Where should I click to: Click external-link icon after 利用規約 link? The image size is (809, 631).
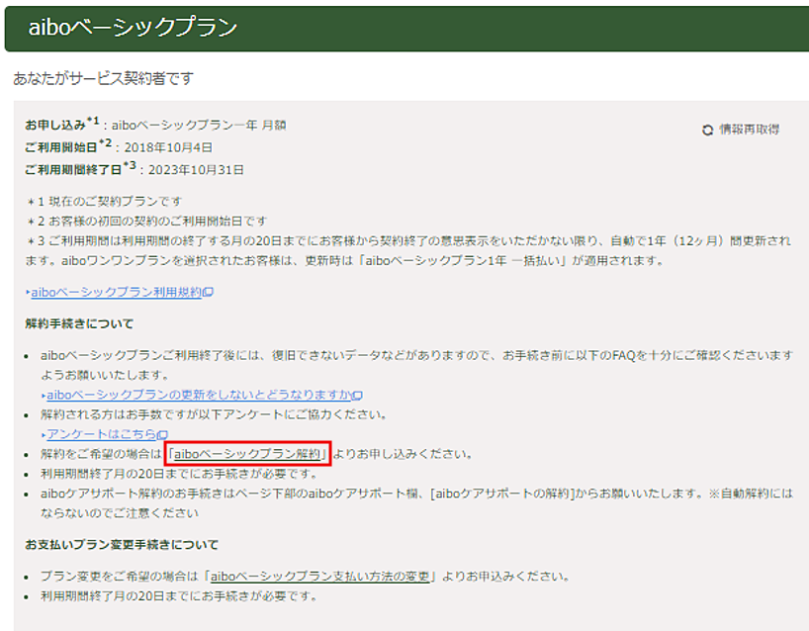(x=208, y=293)
